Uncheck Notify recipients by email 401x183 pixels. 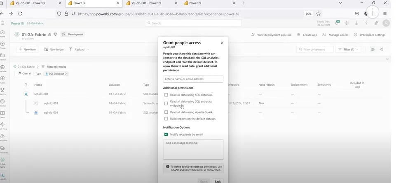pyautogui.click(x=166, y=134)
